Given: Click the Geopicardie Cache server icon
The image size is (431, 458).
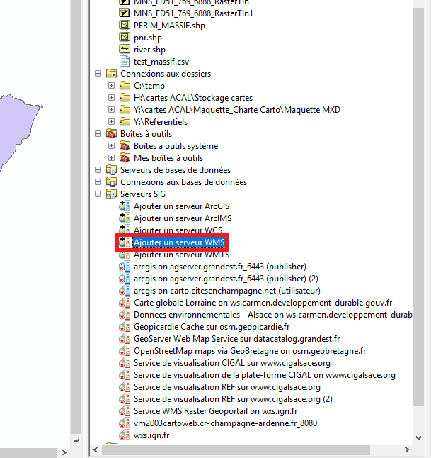Looking at the screenshot, I should click(x=125, y=327).
